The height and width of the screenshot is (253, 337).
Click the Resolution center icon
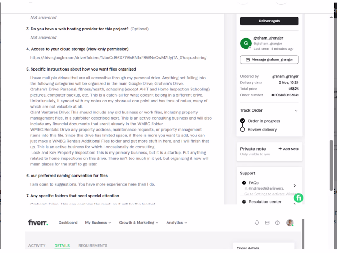point(244,202)
